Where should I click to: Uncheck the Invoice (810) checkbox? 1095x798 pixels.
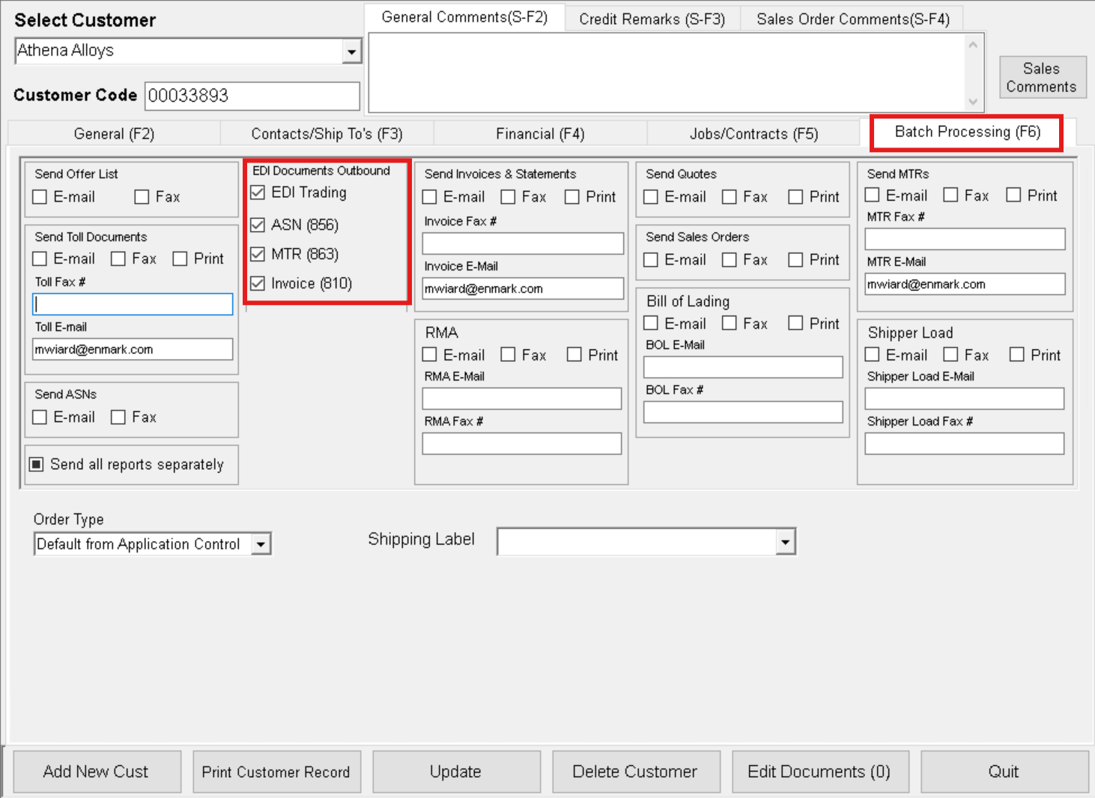click(x=258, y=283)
